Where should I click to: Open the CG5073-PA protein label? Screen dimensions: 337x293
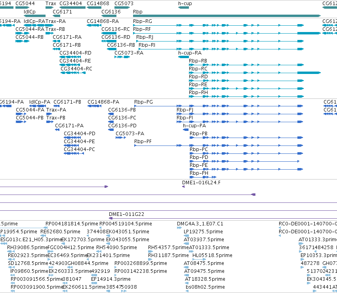click(x=130, y=134)
